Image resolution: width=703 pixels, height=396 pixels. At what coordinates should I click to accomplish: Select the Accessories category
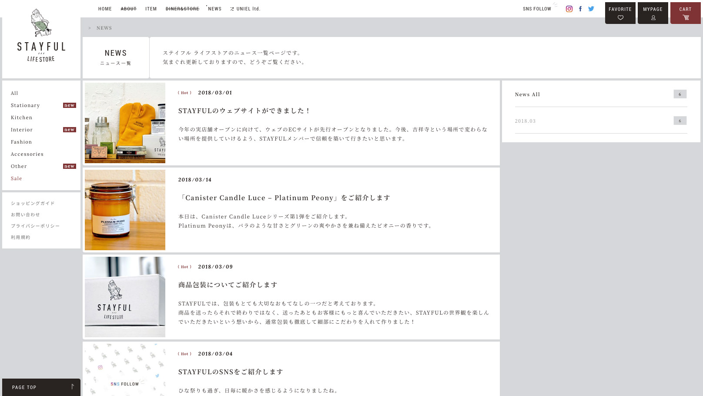click(x=27, y=154)
